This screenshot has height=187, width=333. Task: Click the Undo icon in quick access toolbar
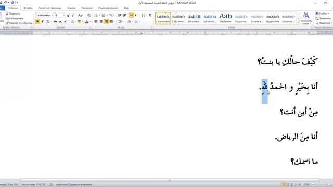[5, 3]
